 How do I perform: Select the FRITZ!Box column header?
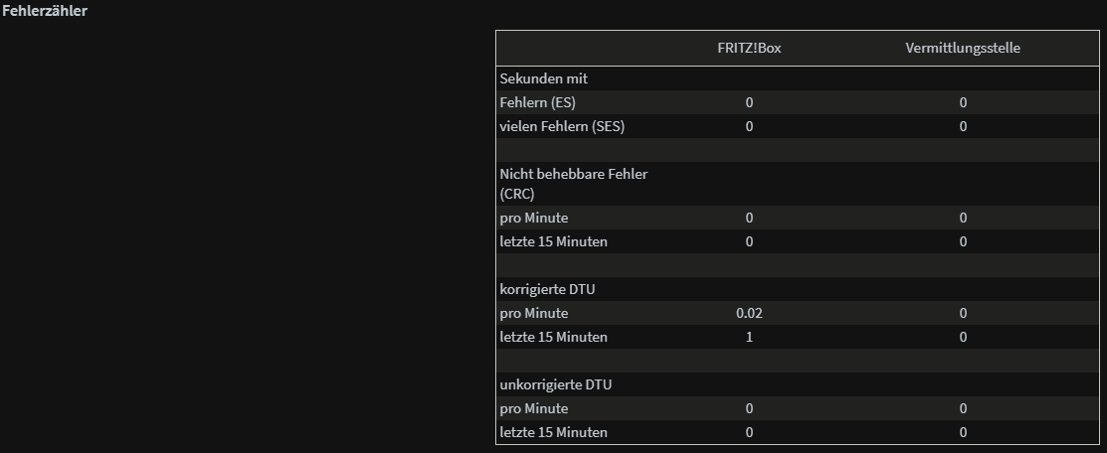click(749, 48)
